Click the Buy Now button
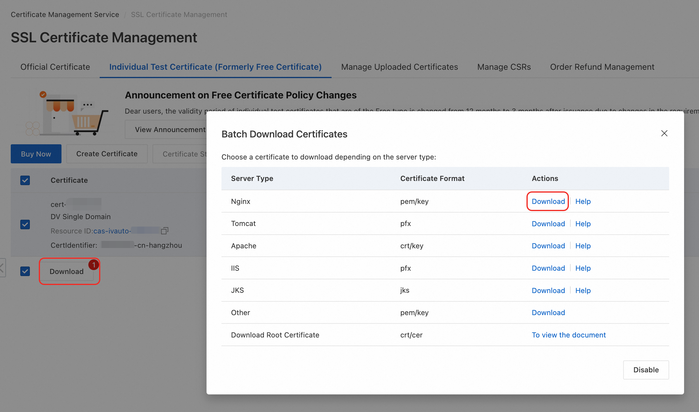The width and height of the screenshot is (699, 412). [x=36, y=154]
